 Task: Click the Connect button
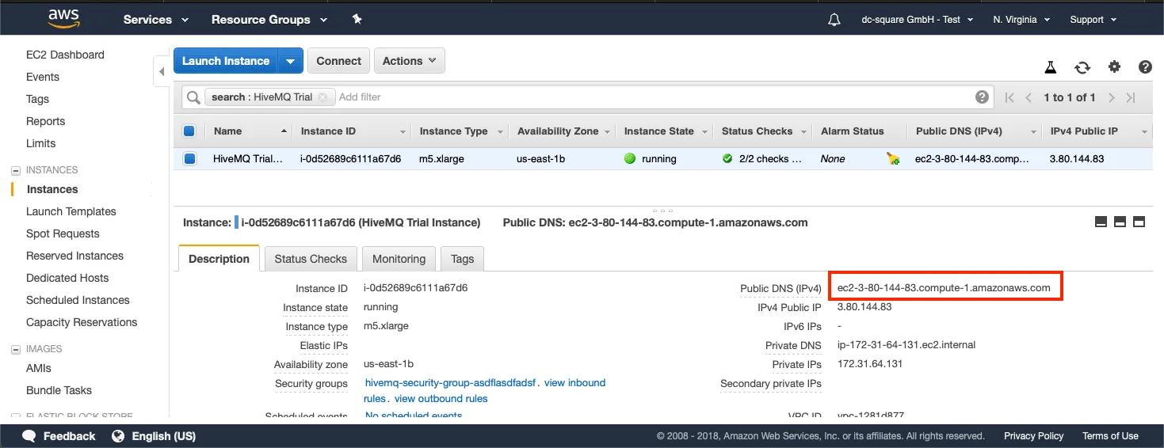338,61
